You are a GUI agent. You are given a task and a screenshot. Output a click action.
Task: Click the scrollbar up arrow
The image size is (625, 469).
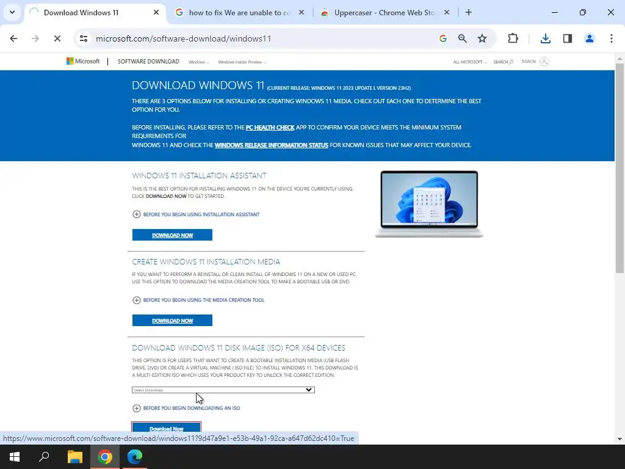click(620, 59)
